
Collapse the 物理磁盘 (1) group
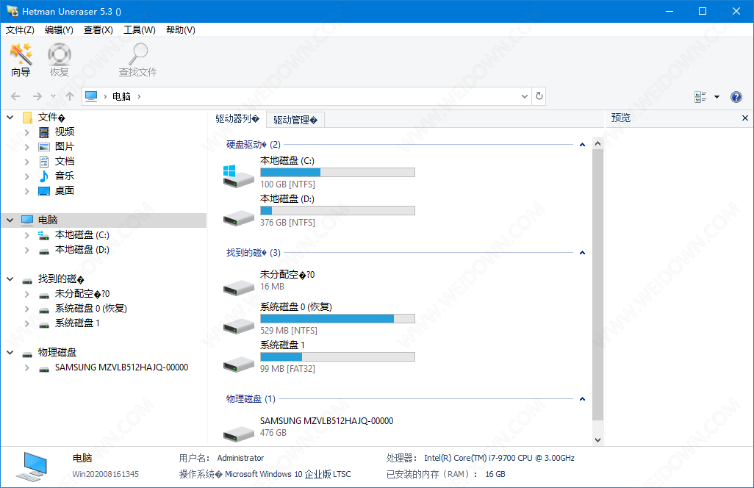coord(582,399)
